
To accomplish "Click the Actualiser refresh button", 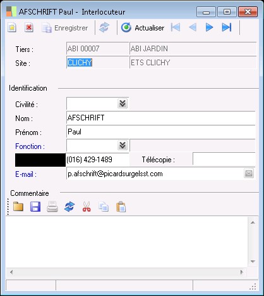I will [143, 28].
